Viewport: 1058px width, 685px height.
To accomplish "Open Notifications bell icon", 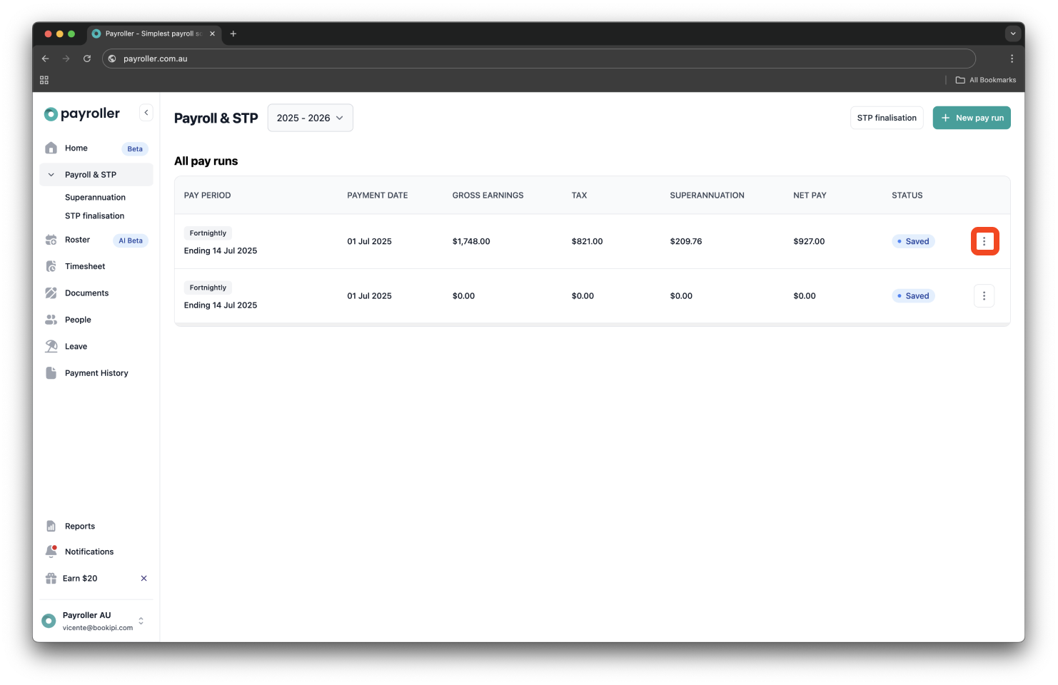I will (x=51, y=552).
